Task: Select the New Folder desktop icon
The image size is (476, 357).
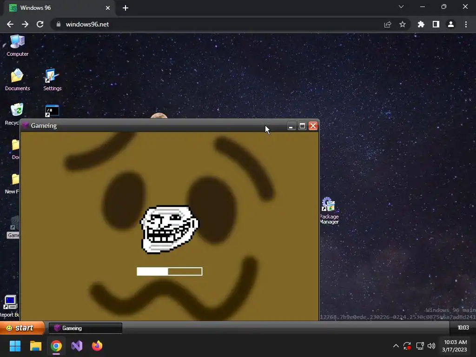Action: [x=12, y=184]
